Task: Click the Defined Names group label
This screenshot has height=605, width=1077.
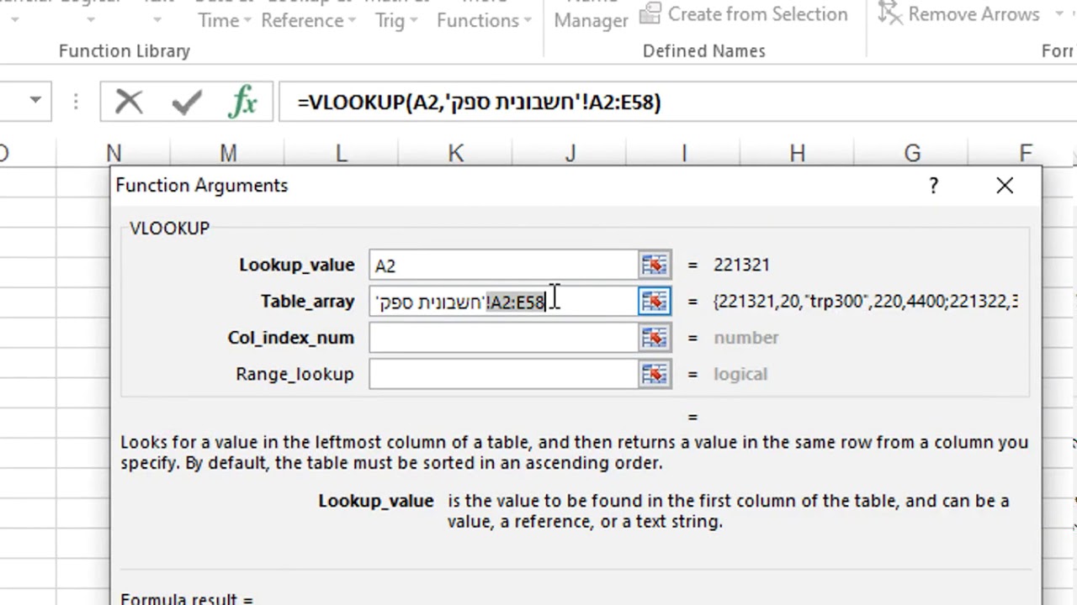Action: coord(704,51)
